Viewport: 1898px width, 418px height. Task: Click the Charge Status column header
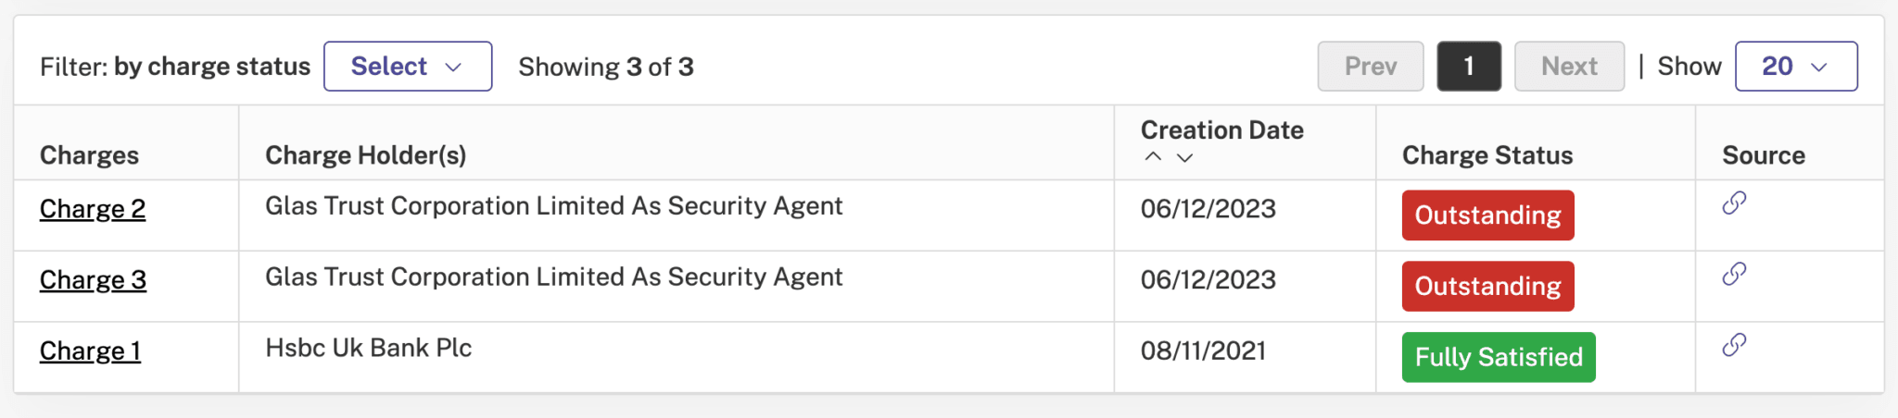[x=1487, y=155]
